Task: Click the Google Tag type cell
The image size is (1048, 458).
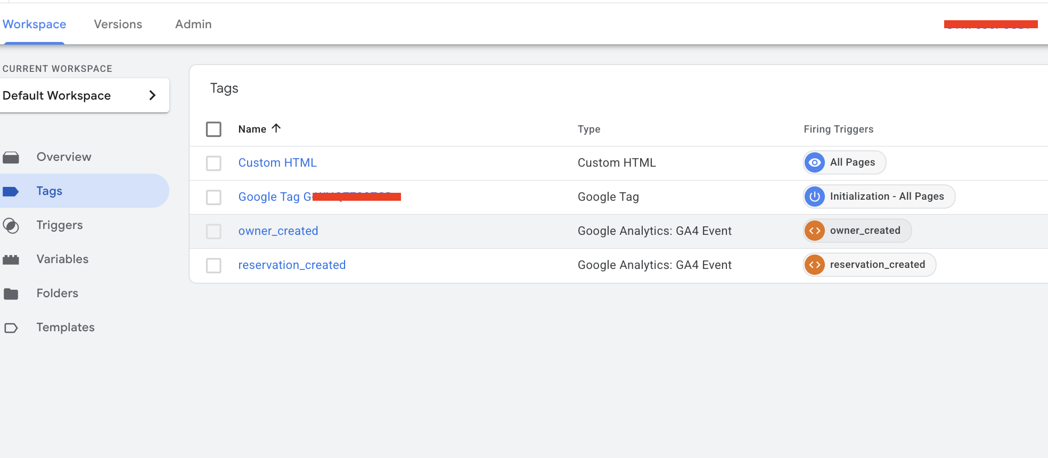Action: point(608,197)
